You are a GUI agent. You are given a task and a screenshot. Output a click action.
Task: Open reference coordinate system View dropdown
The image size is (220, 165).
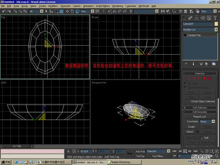(x=93, y=11)
